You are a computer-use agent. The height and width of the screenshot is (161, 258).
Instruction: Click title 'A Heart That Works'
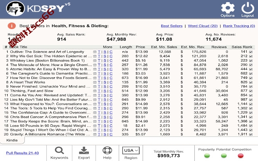click(27, 82)
